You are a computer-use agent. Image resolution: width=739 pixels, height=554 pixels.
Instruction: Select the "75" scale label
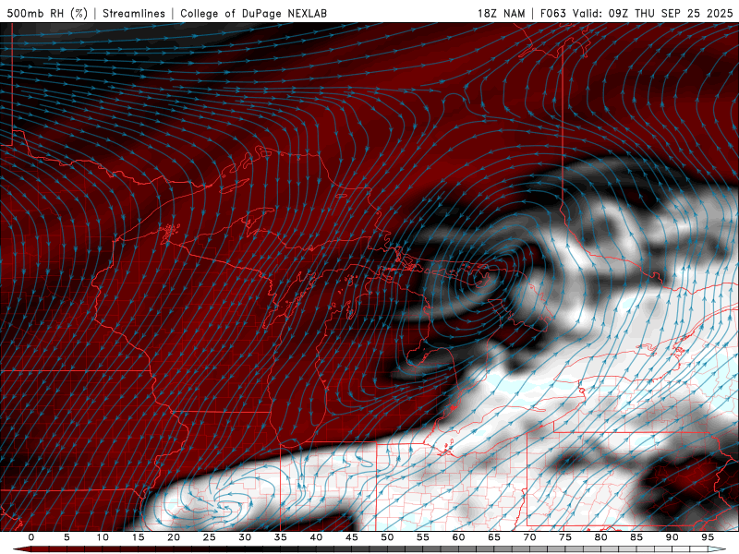point(565,537)
